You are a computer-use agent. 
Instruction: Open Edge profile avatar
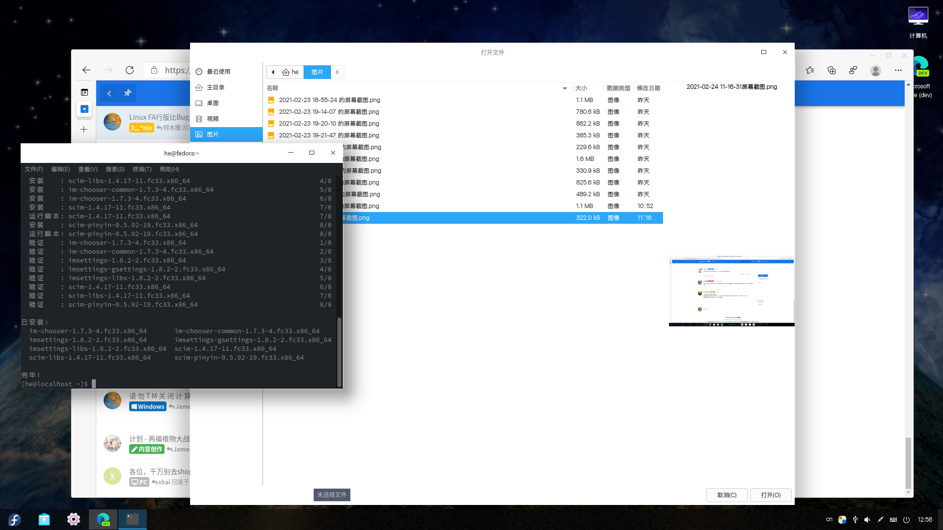pyautogui.click(x=875, y=71)
